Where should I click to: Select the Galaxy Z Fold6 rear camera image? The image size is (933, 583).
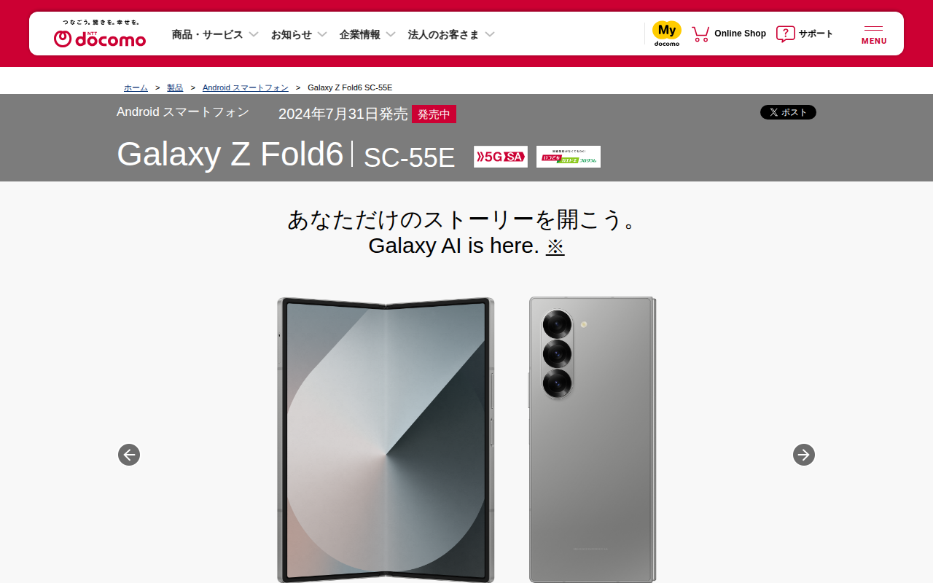pos(593,439)
